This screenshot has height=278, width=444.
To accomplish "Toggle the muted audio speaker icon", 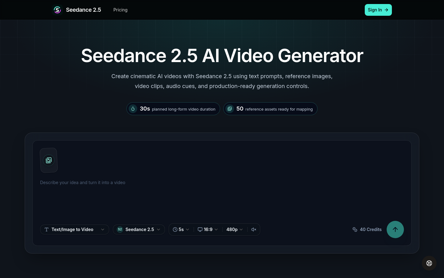I will pyautogui.click(x=254, y=230).
